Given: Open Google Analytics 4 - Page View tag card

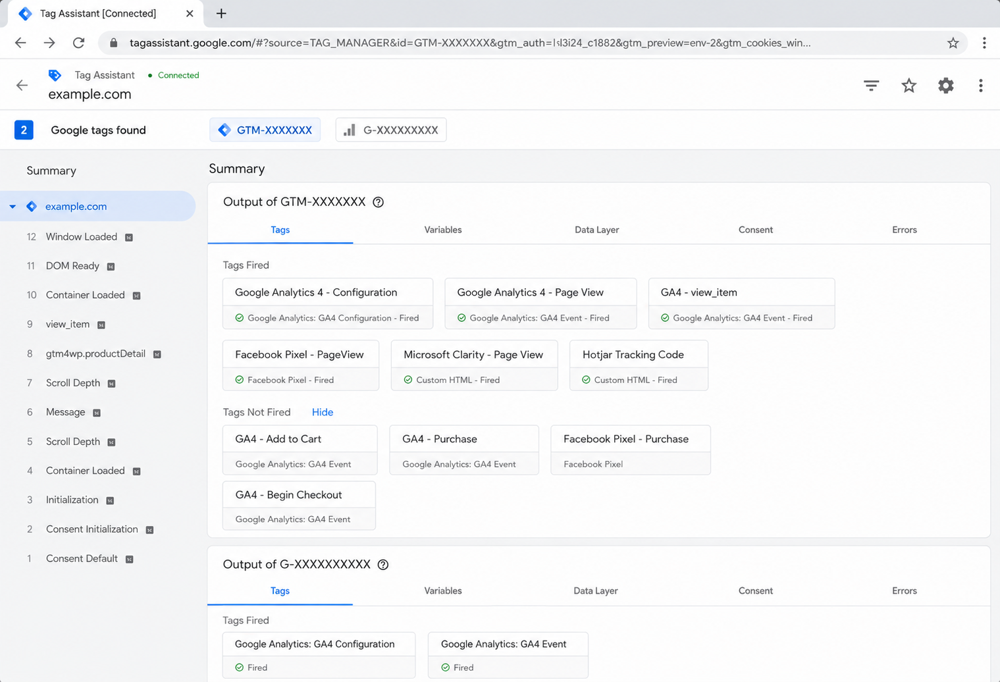Looking at the screenshot, I should [x=540, y=303].
